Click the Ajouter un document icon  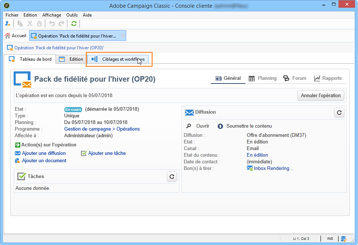coord(17,161)
